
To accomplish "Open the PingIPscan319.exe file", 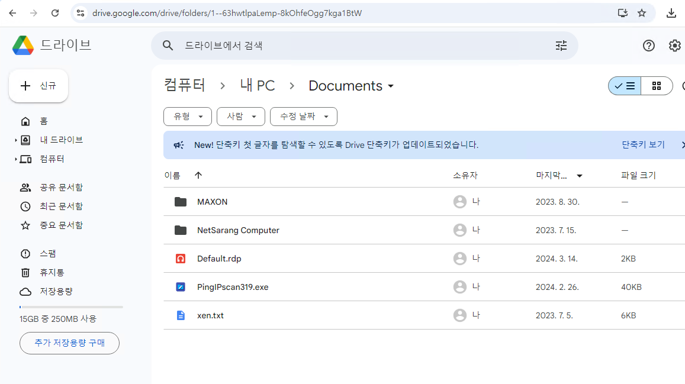I will (x=233, y=287).
